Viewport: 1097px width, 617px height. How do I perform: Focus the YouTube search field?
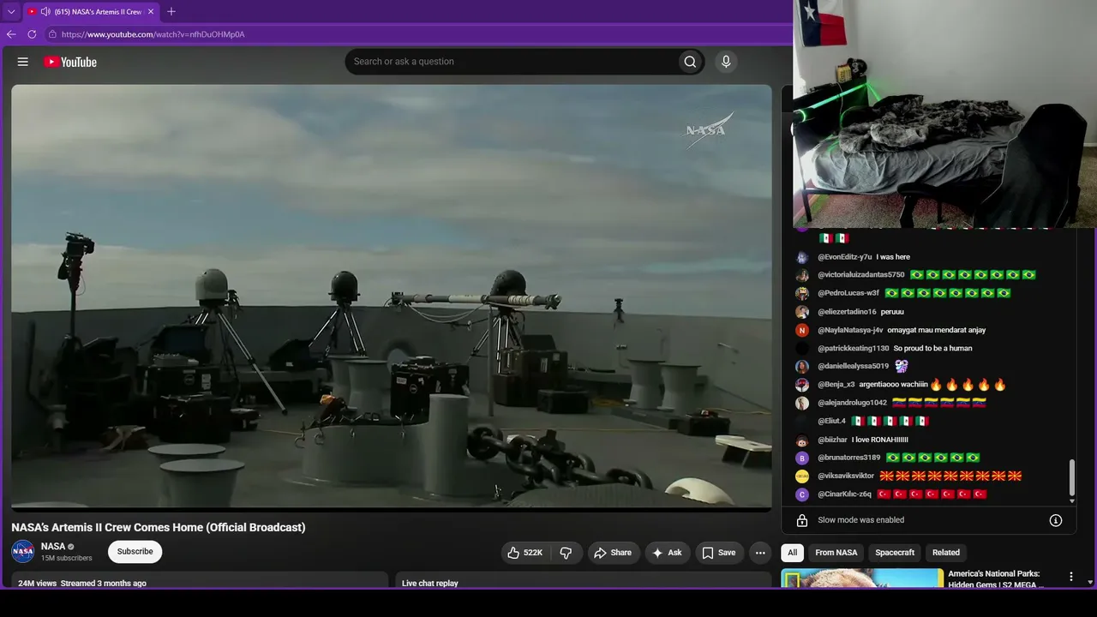click(511, 62)
